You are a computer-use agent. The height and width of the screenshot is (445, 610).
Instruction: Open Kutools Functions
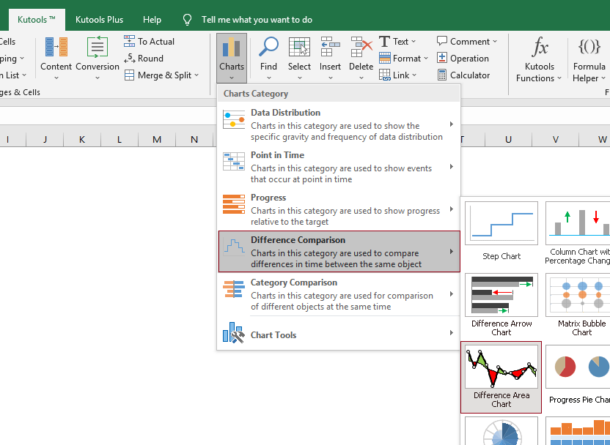(539, 59)
